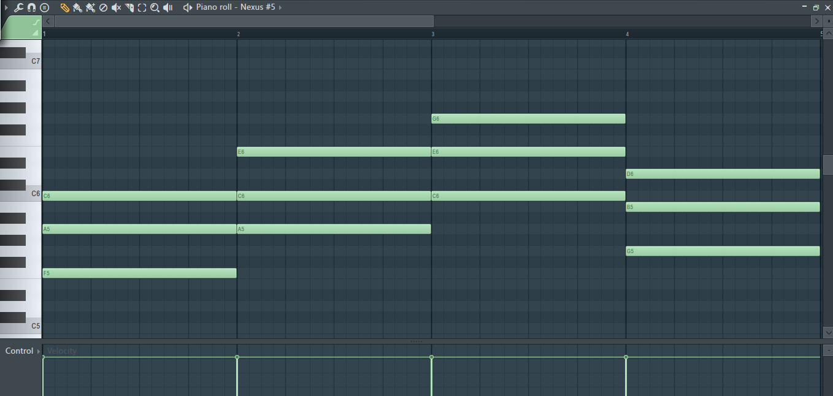
Task: Select the Draw (pencil) tool
Action: (x=64, y=8)
